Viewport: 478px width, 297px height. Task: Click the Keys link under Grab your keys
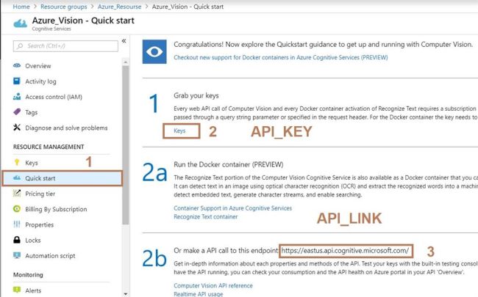(x=179, y=131)
